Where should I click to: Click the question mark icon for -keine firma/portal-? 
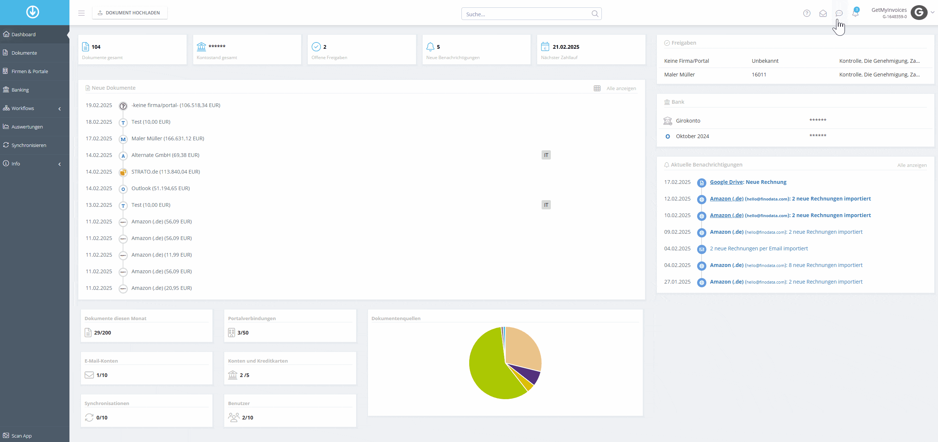pos(123,106)
